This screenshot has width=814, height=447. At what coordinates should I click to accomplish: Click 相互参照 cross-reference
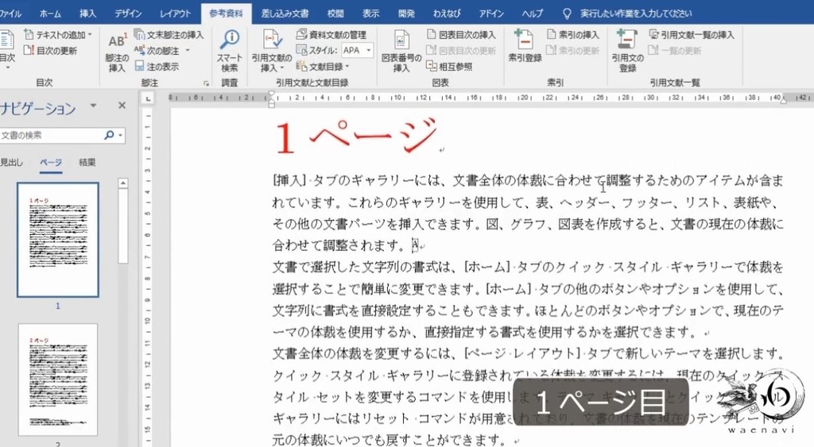click(450, 67)
